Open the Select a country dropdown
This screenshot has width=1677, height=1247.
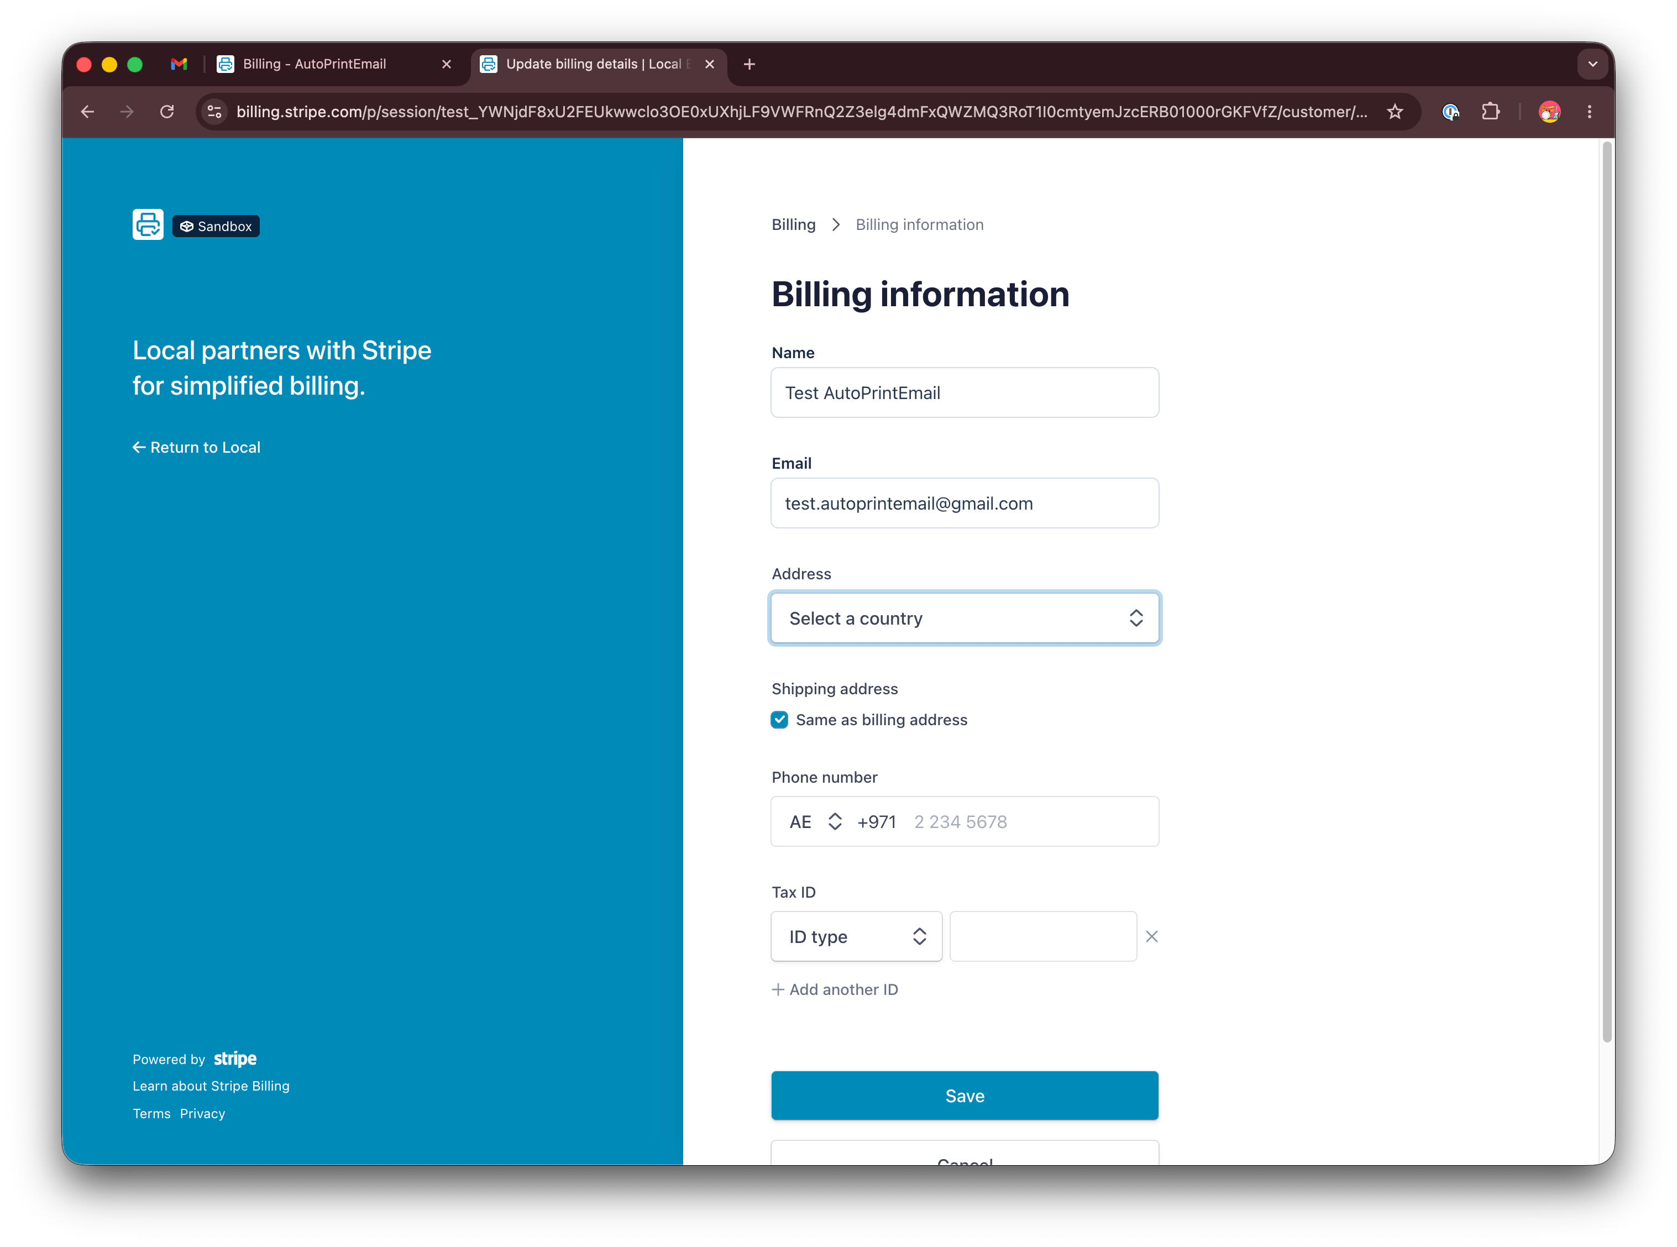pos(965,618)
